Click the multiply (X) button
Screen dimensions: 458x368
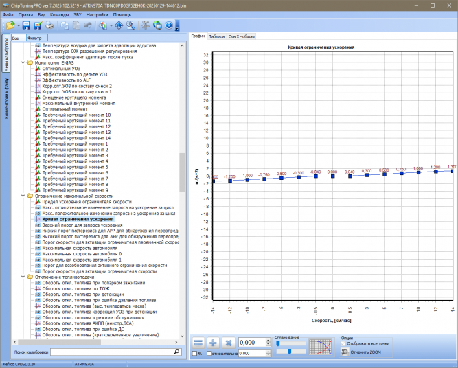point(229,343)
